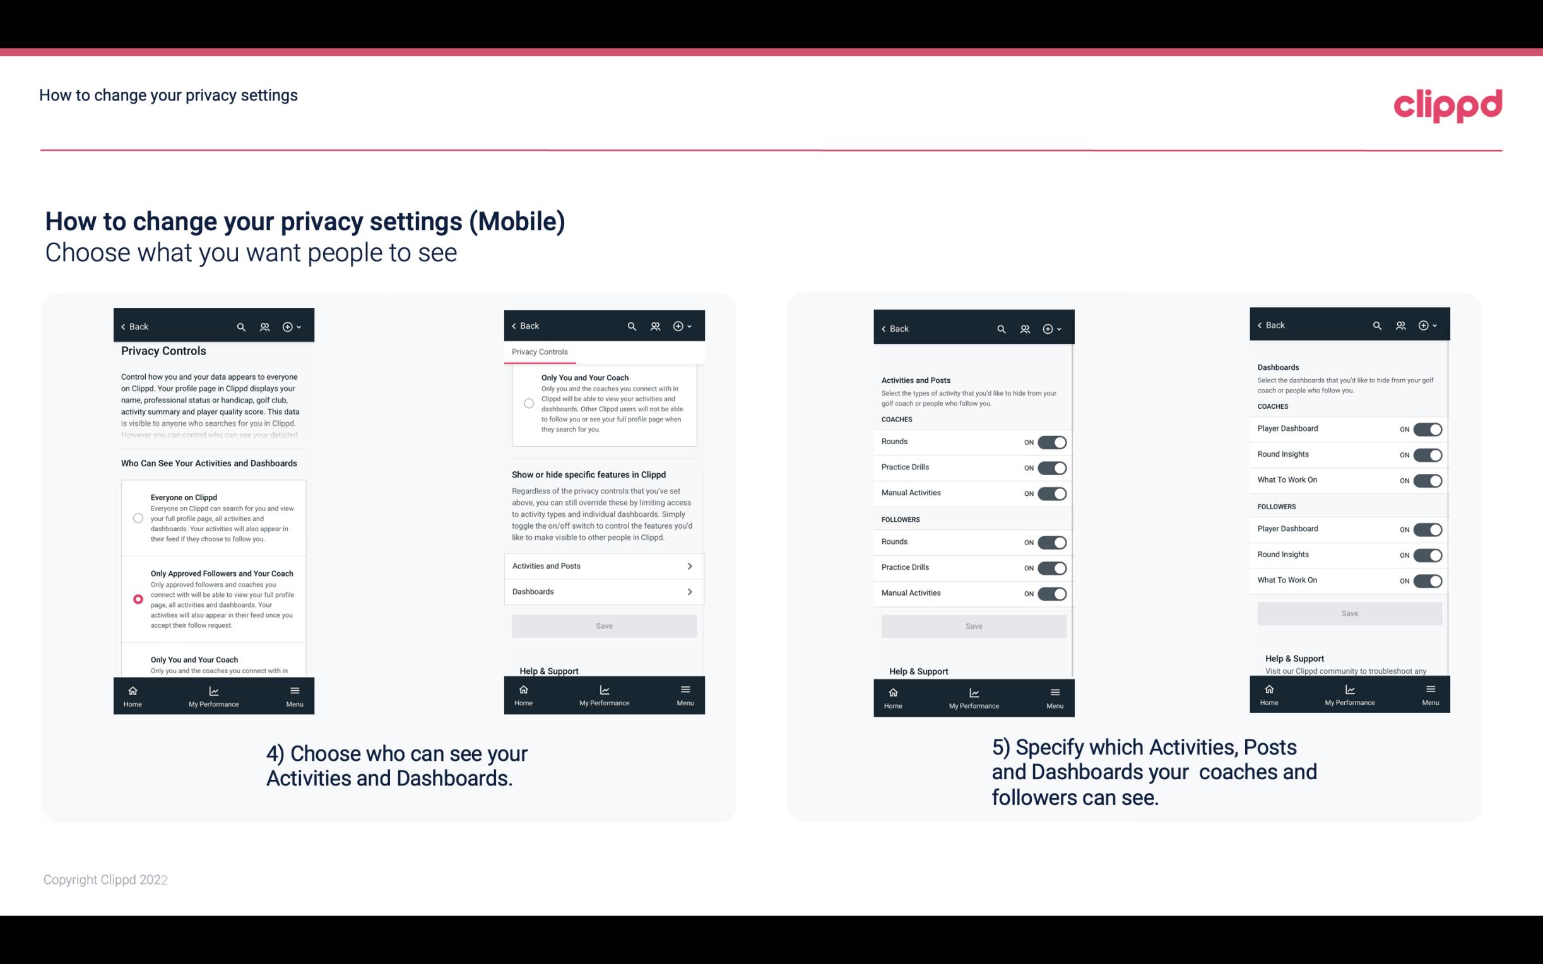Click Save button on Dashboards screen
Image resolution: width=1543 pixels, height=964 pixels.
click(1349, 613)
